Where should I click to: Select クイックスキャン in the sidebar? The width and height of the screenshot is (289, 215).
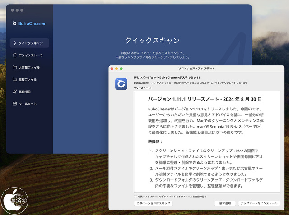[29, 43]
